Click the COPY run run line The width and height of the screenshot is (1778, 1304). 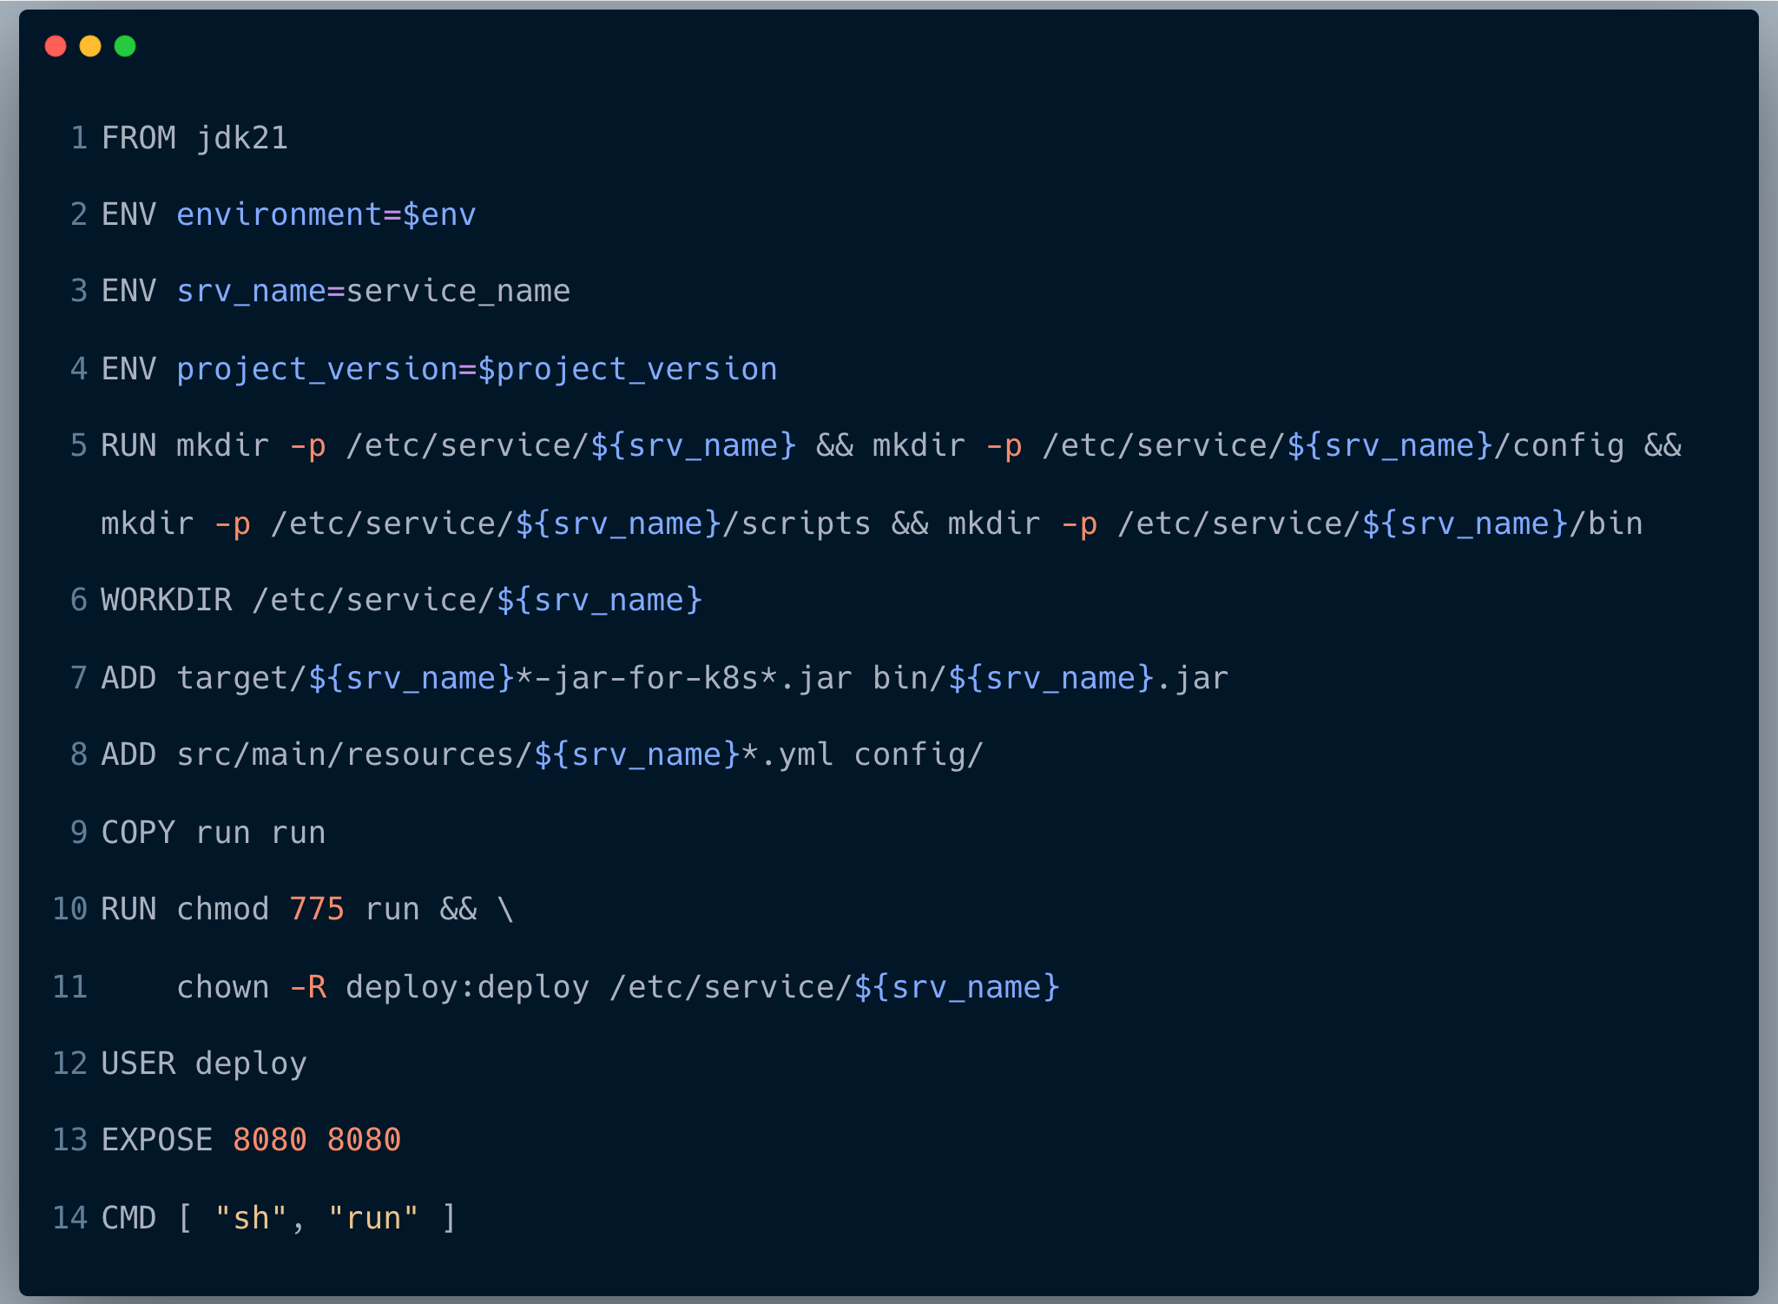212,831
